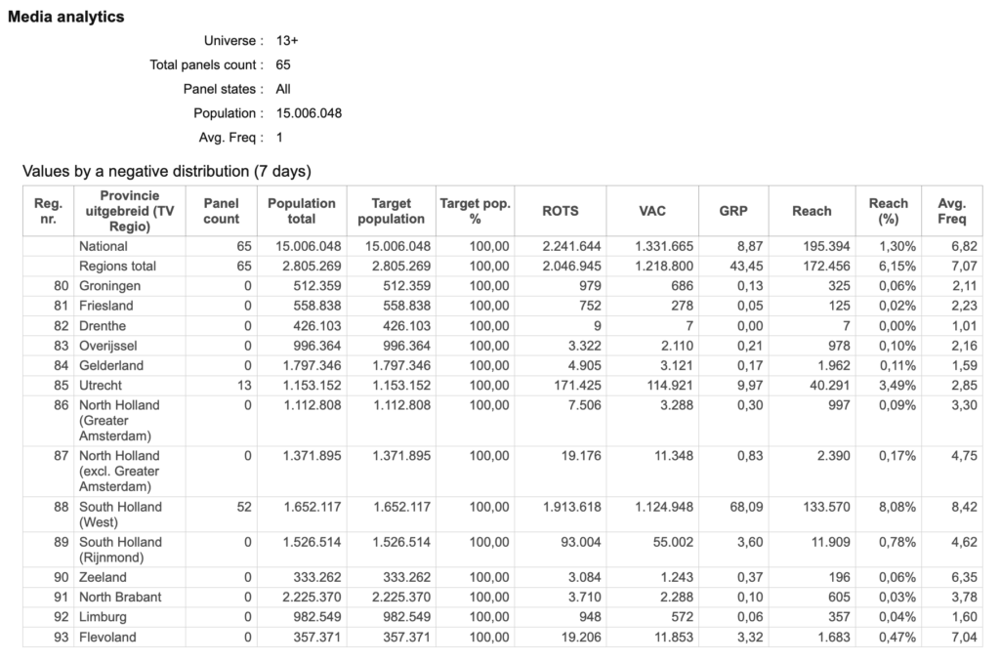
Task: Select the Flevoland row name
Action: pyautogui.click(x=107, y=638)
